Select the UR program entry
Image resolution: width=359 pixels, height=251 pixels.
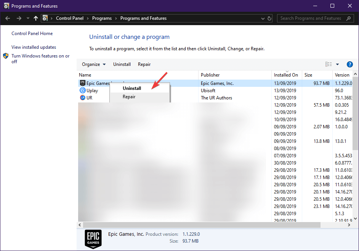(x=89, y=98)
